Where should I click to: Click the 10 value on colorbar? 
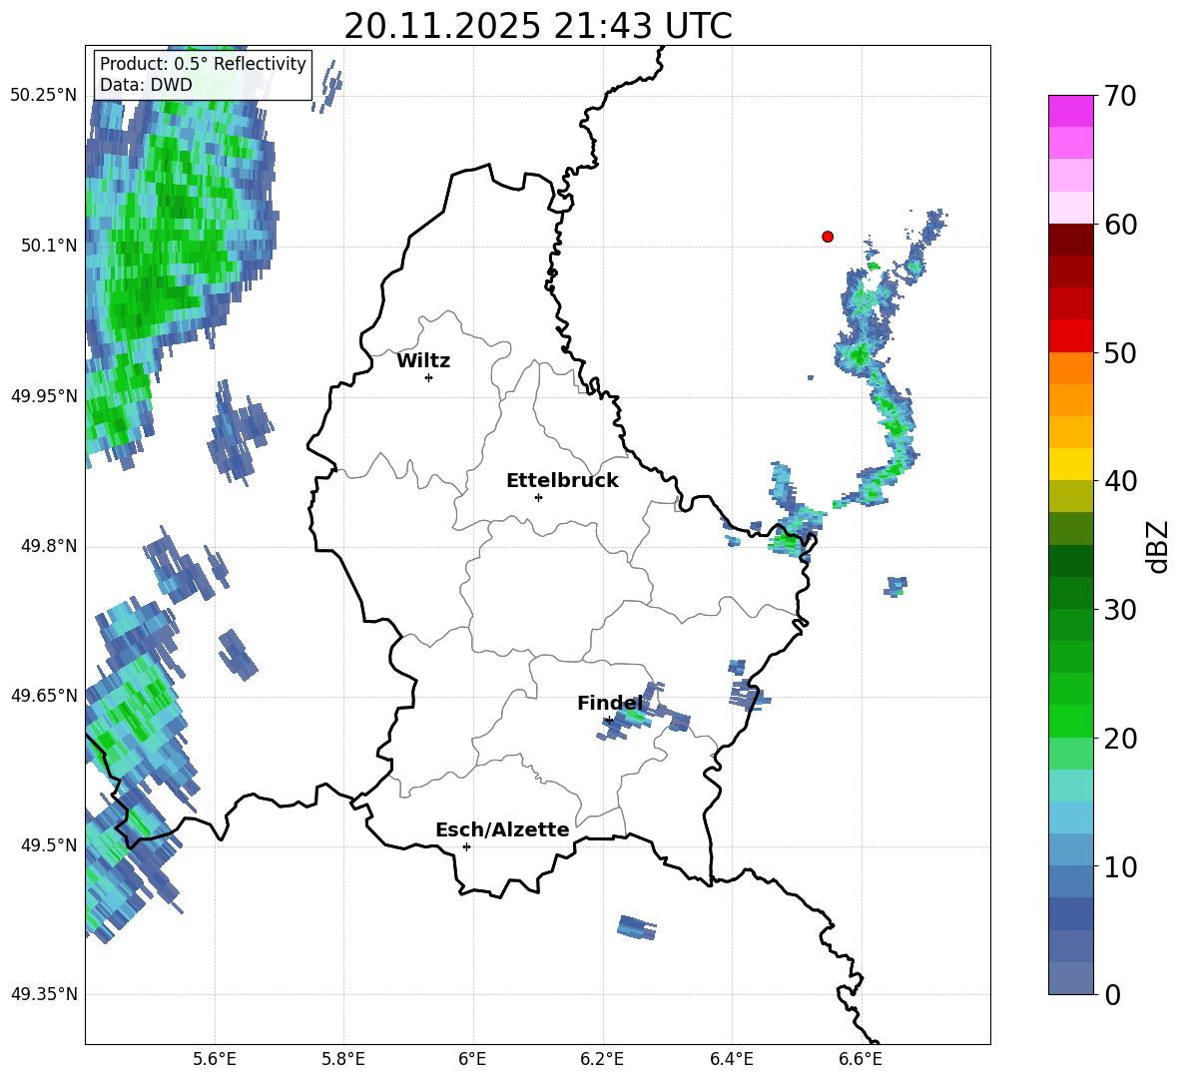(x=1120, y=866)
